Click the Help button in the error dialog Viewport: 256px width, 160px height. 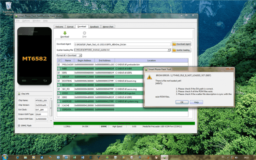click(x=196, y=102)
